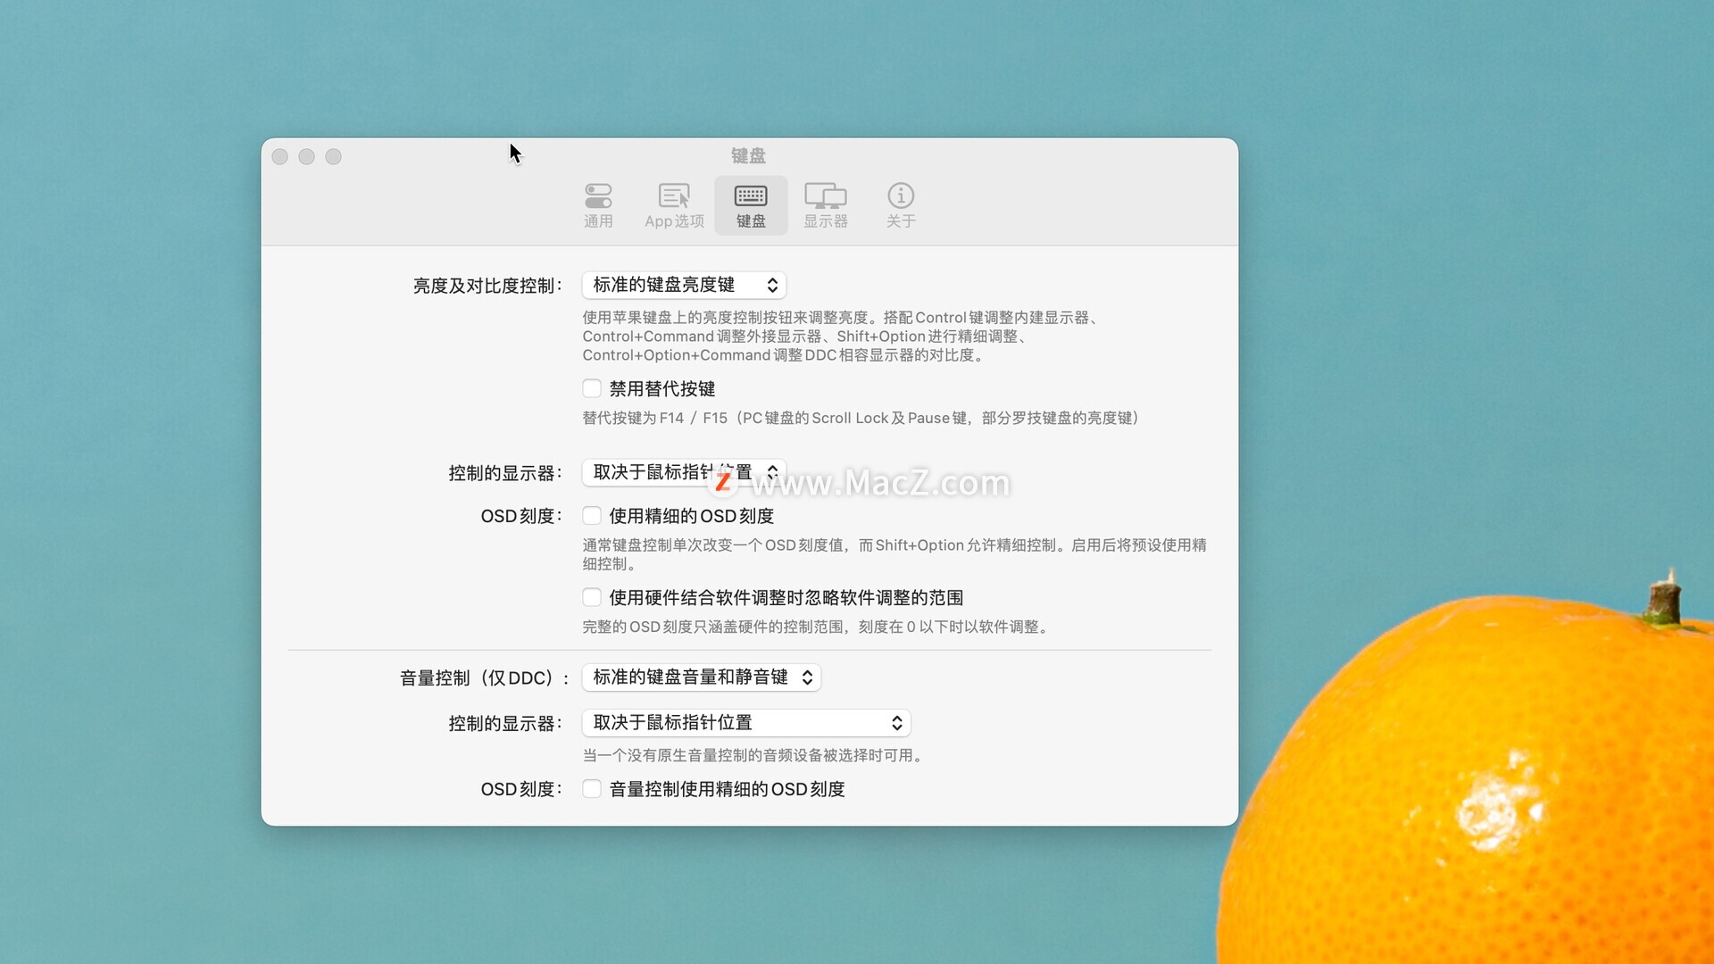Screen dimensions: 1714x964
Task: Check 音量控制使用精细的OSD刻度
Action: coord(592,788)
